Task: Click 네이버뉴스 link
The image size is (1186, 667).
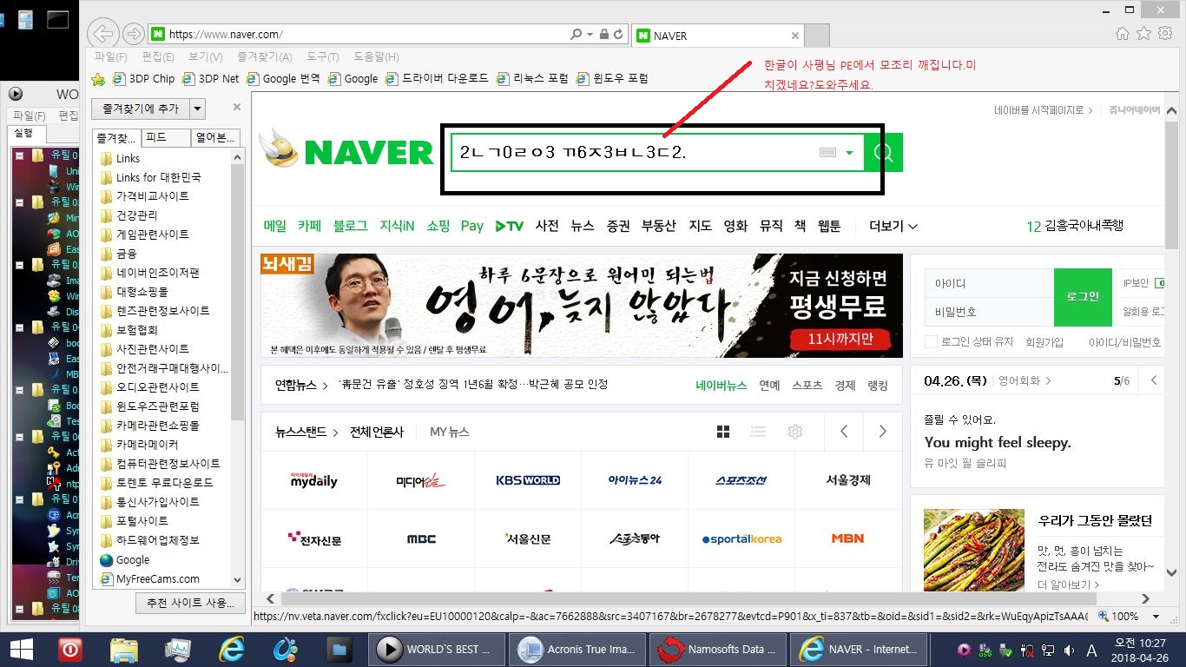Action: 721,385
